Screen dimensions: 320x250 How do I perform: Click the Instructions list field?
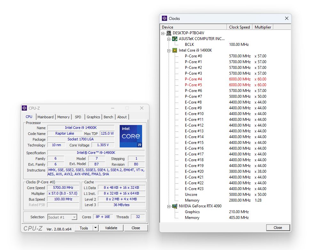pyautogui.click(x=96, y=172)
